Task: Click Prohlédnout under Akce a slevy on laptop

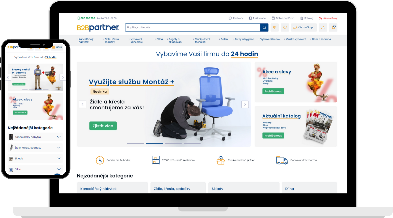Action: coord(273,91)
